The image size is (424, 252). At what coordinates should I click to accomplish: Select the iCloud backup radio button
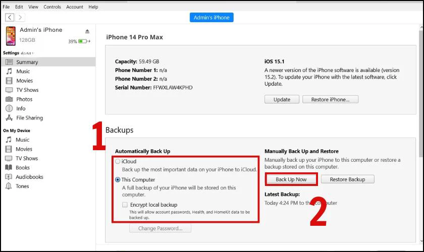(x=118, y=161)
